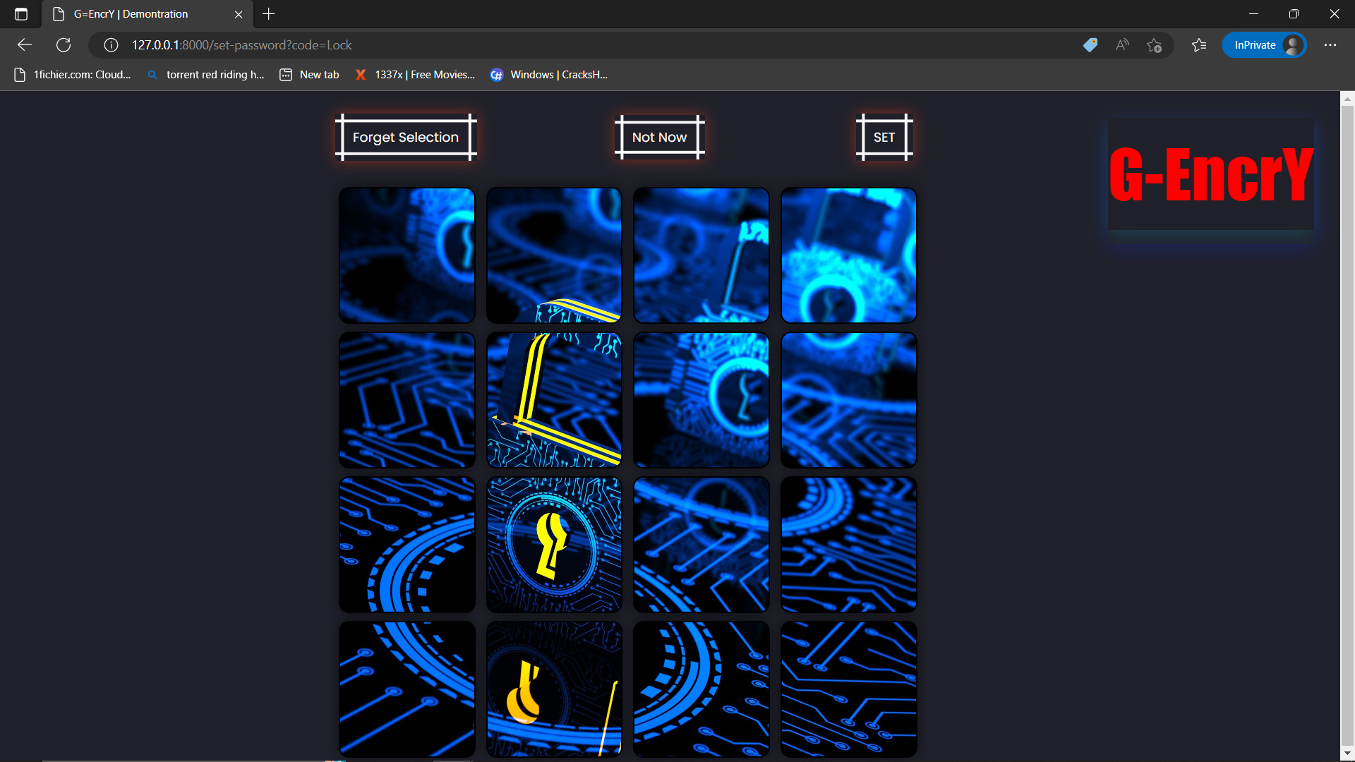Activate Read aloud icon
The width and height of the screenshot is (1355, 762).
click(1122, 45)
